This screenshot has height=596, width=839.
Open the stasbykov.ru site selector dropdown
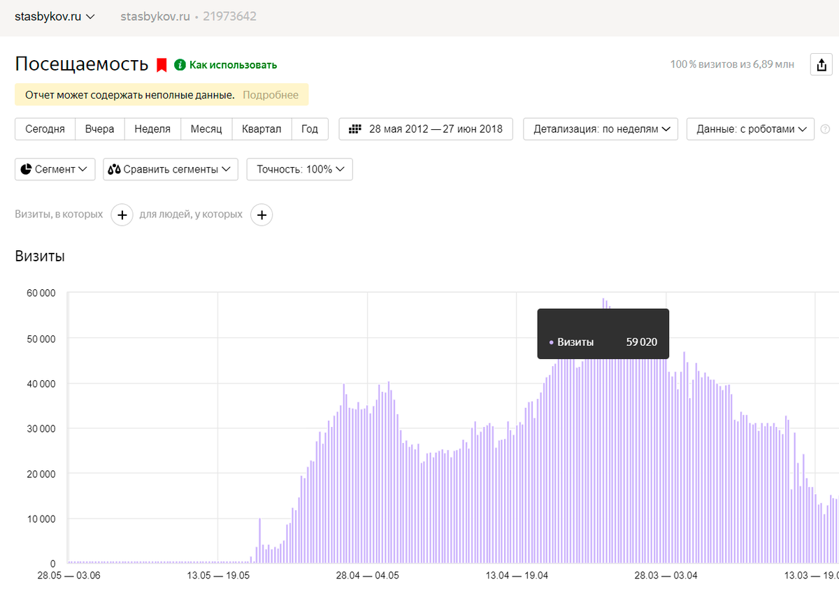[55, 16]
